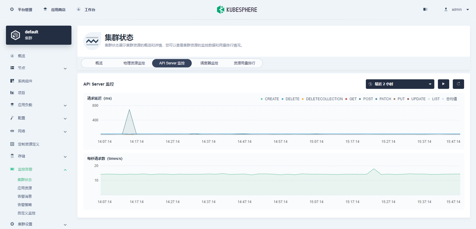Toggle LIST series in legend
The width and height of the screenshot is (476, 229).
tap(434, 99)
